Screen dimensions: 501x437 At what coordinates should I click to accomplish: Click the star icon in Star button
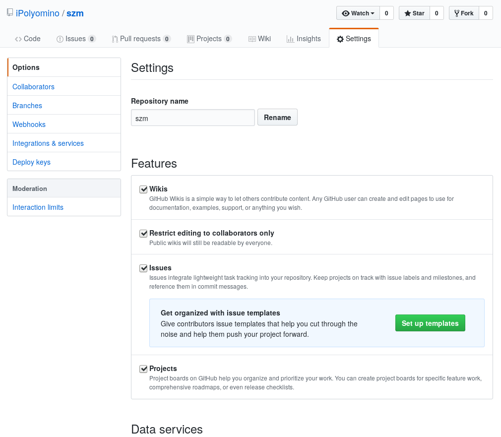(x=407, y=13)
